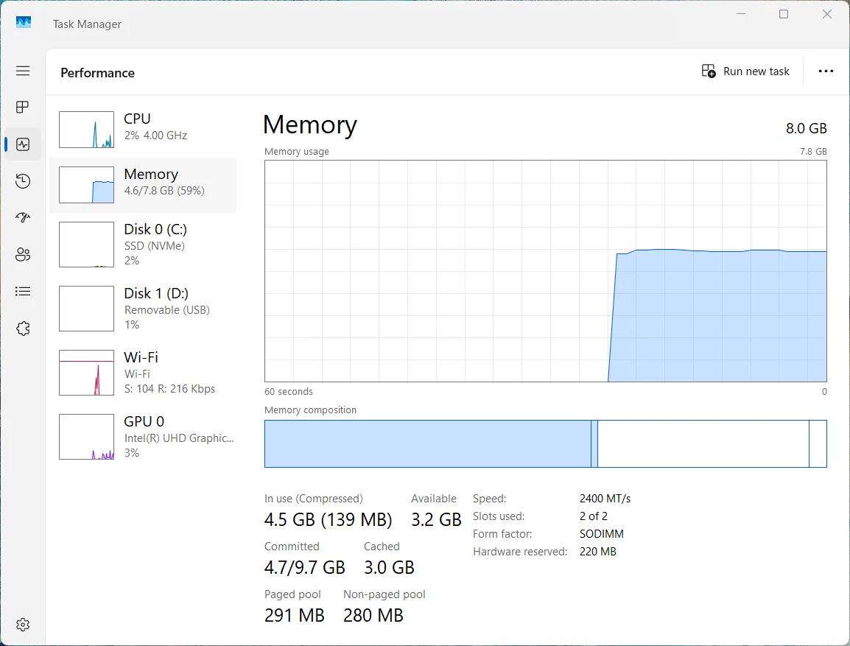Screen dimensions: 850x646
Task: Click the 291 MB paged pool value
Action: (x=295, y=615)
